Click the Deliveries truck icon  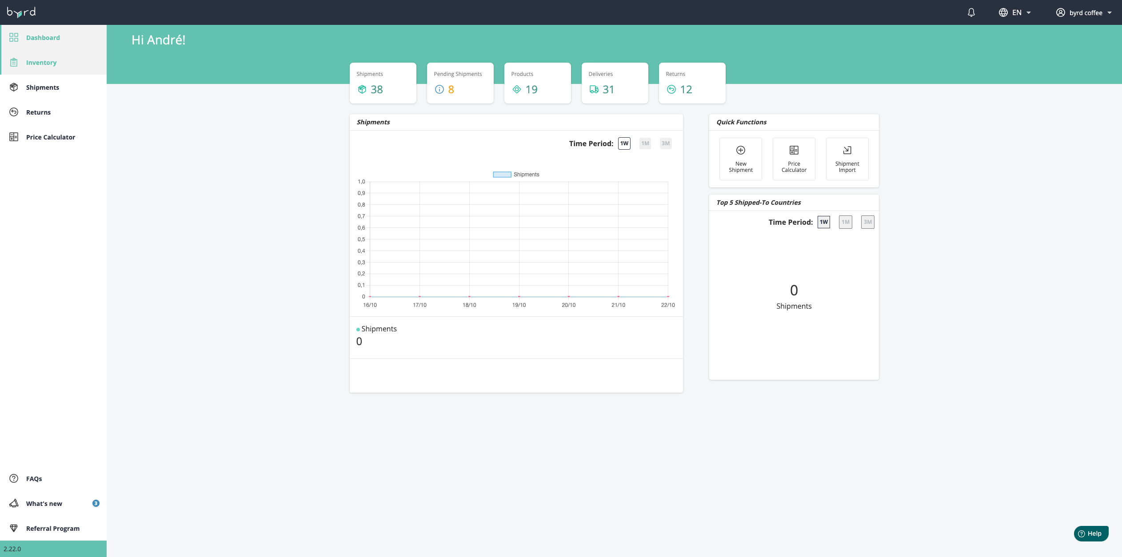(x=594, y=89)
